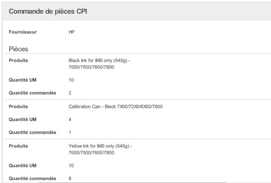
Task: Select the Yellow Ink for IMS product name
Action: coord(100,149)
